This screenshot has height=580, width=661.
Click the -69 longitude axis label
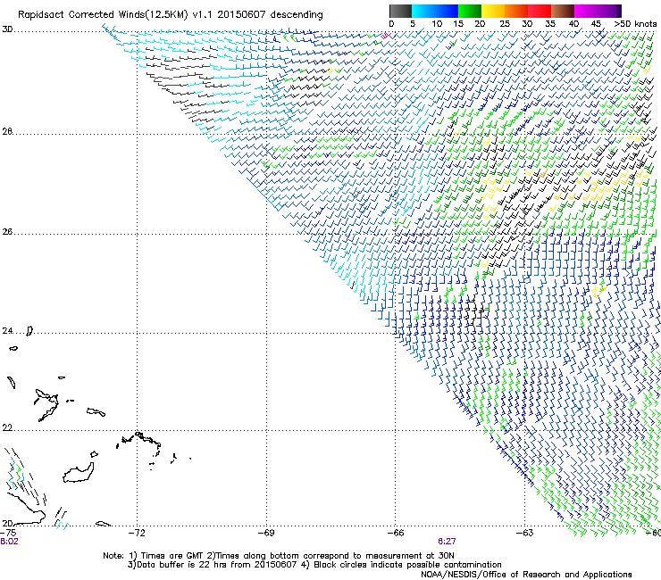pyautogui.click(x=266, y=533)
